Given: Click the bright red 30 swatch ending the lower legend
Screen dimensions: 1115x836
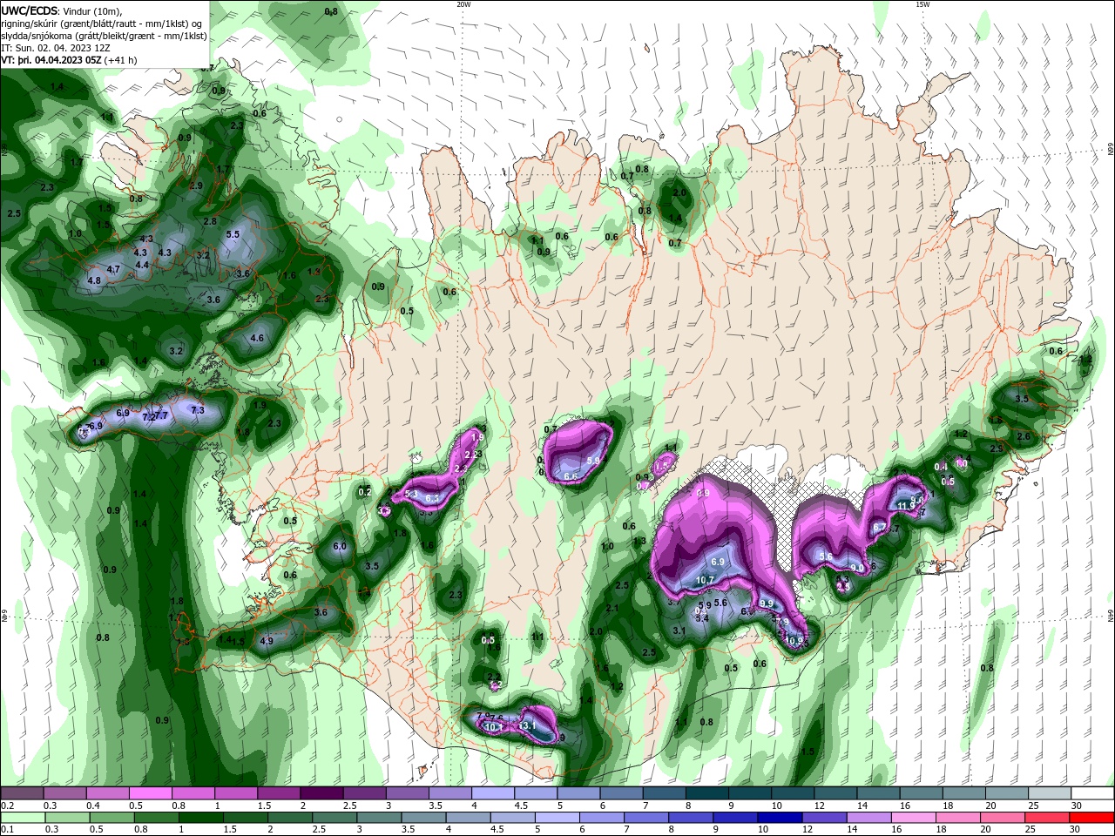Looking at the screenshot, I should tap(1092, 818).
